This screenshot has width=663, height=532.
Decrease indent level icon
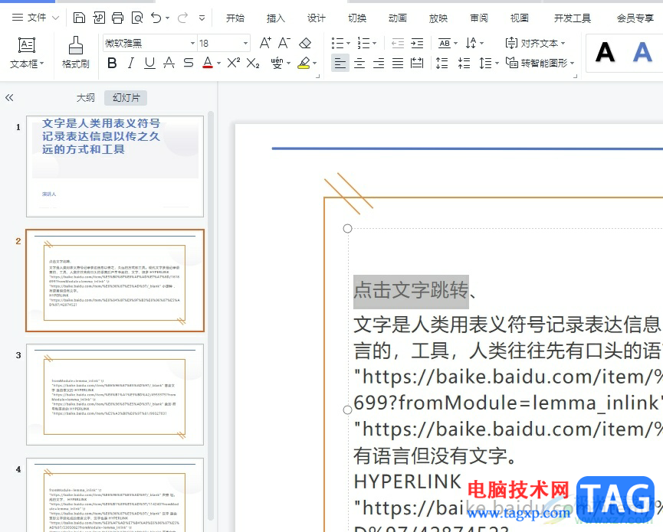tap(398, 43)
